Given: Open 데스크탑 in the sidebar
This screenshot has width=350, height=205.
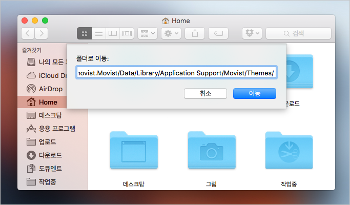Looking at the screenshot, I should 53,115.
